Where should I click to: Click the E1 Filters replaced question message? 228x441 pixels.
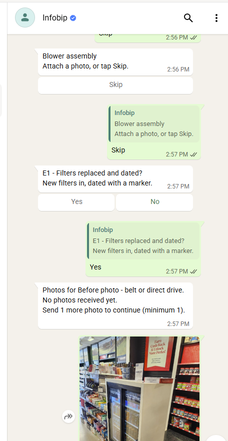[x=115, y=179]
